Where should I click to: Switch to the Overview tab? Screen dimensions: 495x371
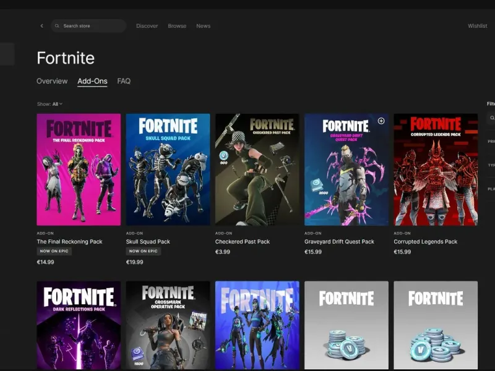point(52,81)
